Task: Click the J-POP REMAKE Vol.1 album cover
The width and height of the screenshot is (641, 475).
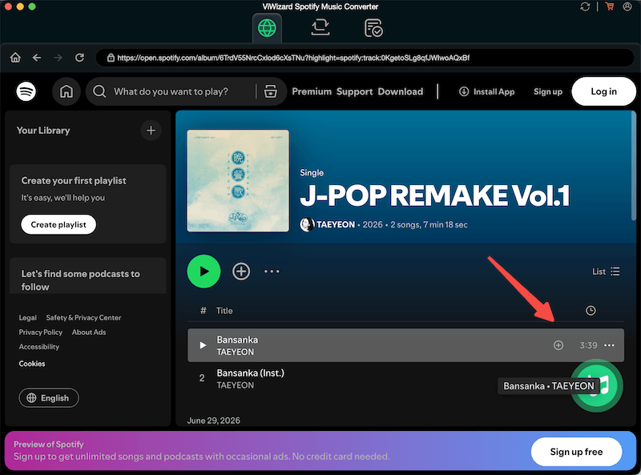Action: pos(238,181)
